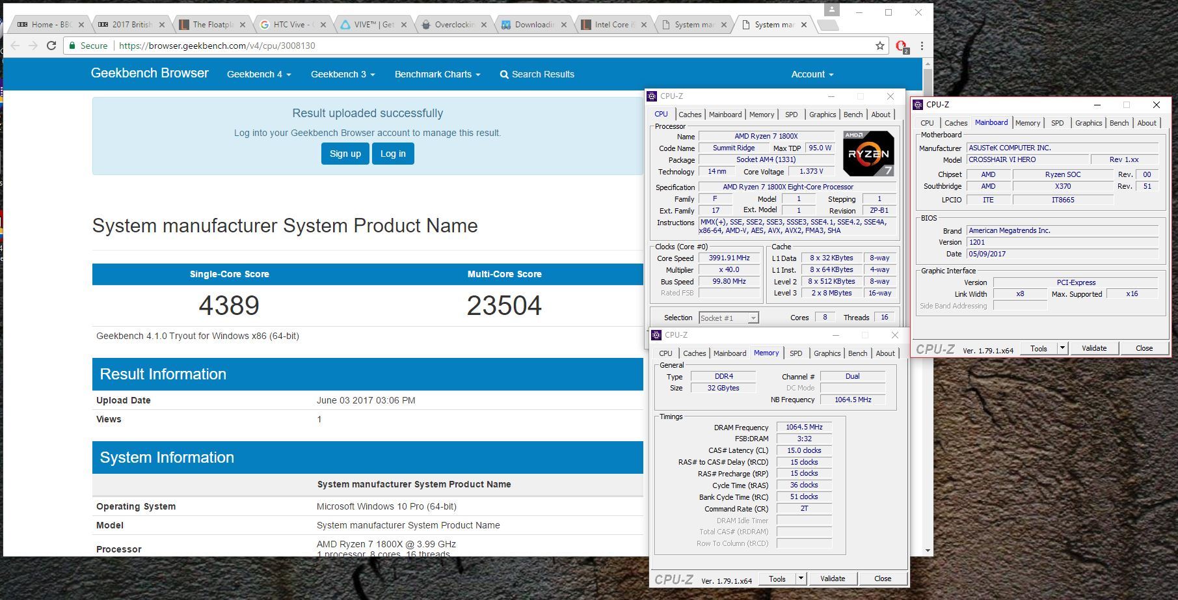Open SPD tab in the memory CPU-Z window
Screen dimensions: 1178x600
(796, 353)
